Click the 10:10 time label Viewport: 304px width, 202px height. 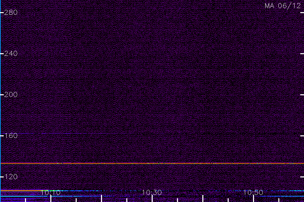[x=51, y=193]
